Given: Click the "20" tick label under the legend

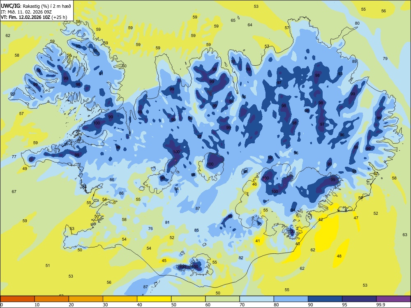Looking at the screenshot, I should coord(71,305).
